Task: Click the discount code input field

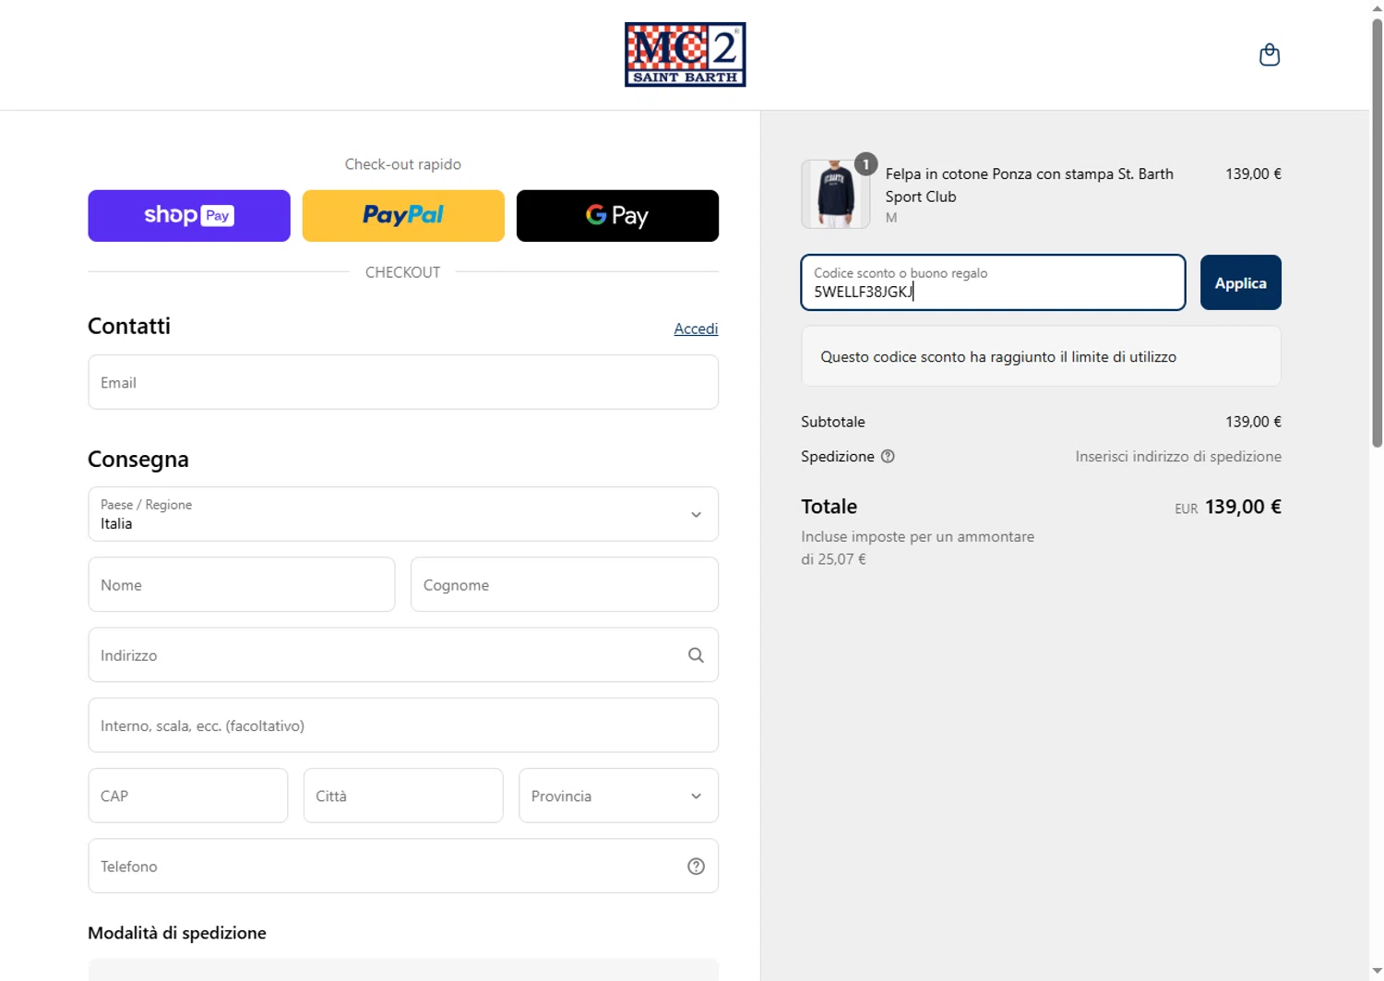Action: pos(993,282)
